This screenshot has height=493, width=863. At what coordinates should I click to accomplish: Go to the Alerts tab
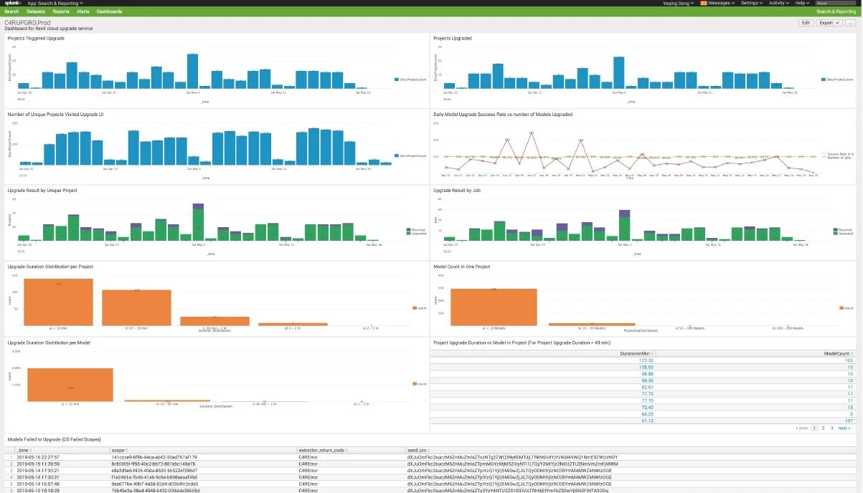coord(83,11)
